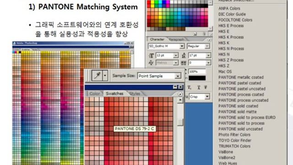Select the Mac OS swatch library
The height and width of the screenshot is (165, 293).
(225, 71)
